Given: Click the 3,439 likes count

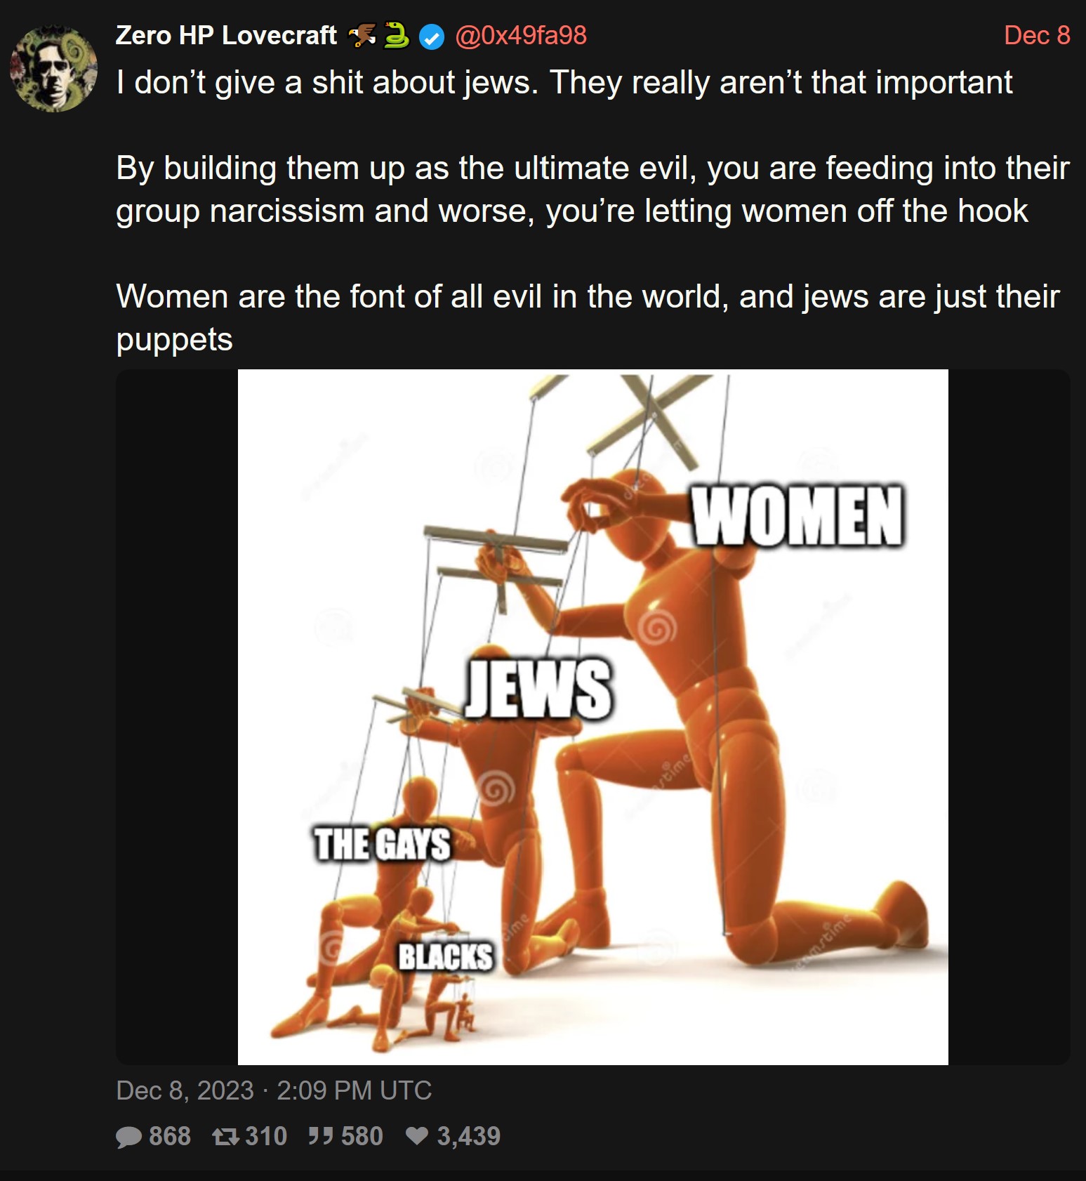Looking at the screenshot, I should [x=469, y=1136].
